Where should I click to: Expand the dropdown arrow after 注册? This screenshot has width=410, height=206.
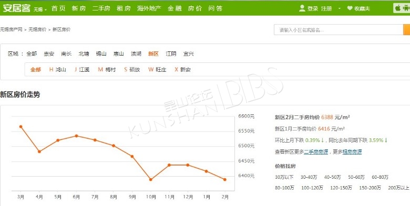click(x=340, y=8)
